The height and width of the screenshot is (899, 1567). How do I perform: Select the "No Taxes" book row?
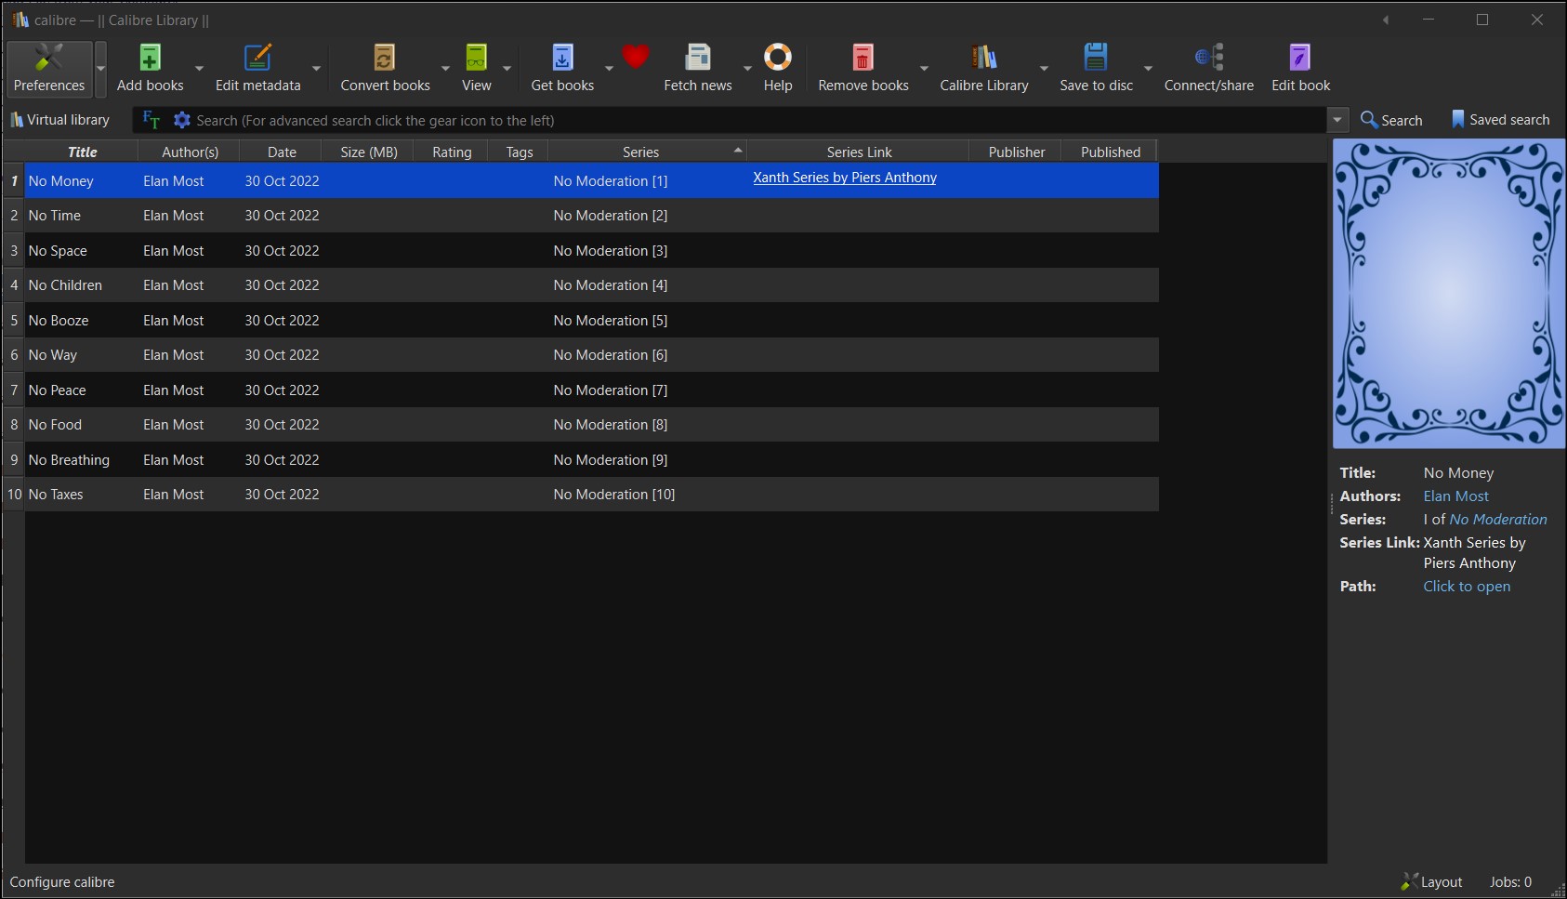click(x=591, y=495)
